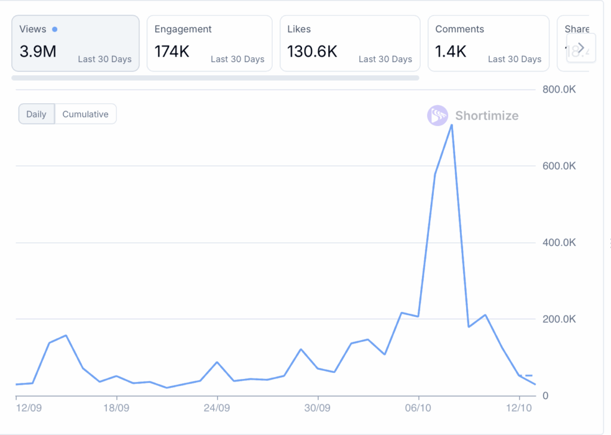Click the horizontal scrollbar under metric cards
The height and width of the screenshot is (435, 611).
pos(215,78)
